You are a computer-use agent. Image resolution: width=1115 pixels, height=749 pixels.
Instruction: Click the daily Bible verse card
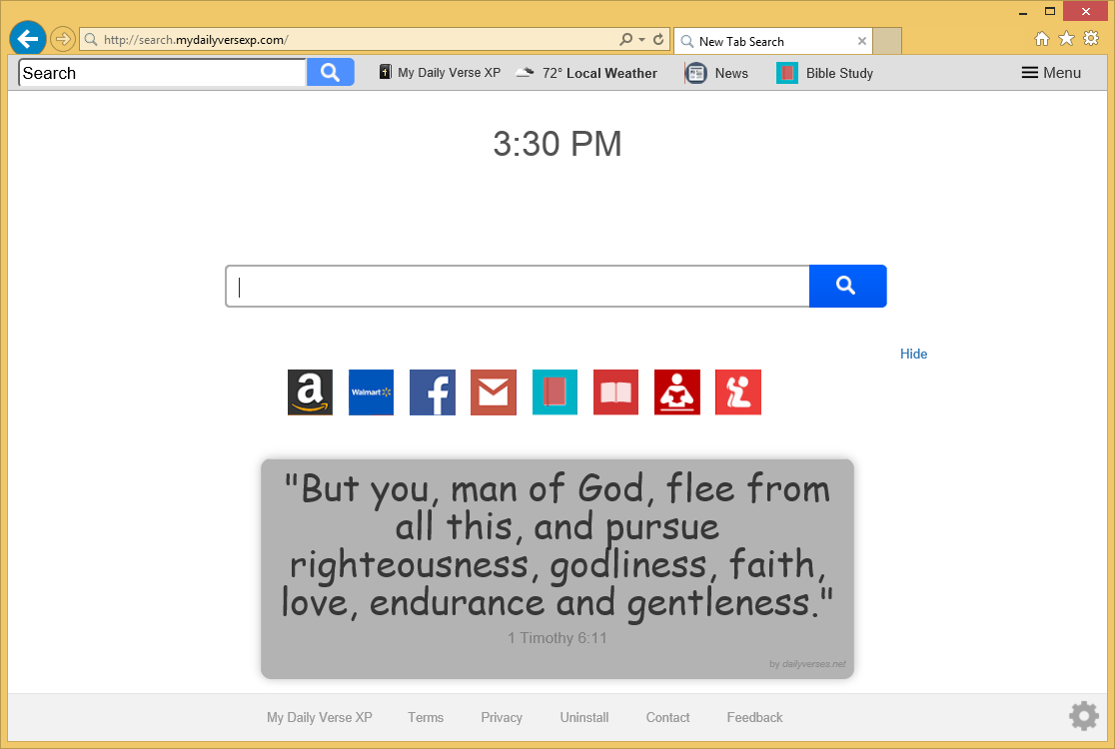point(557,568)
